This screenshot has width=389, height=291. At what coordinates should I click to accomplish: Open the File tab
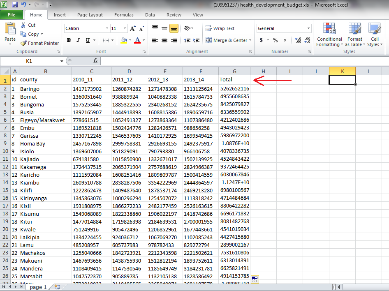tap(12, 15)
